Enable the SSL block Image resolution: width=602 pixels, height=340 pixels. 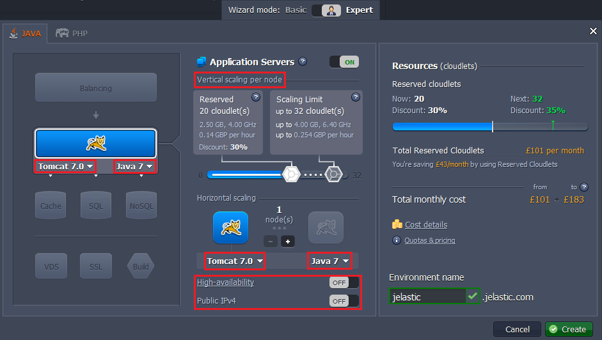96,266
